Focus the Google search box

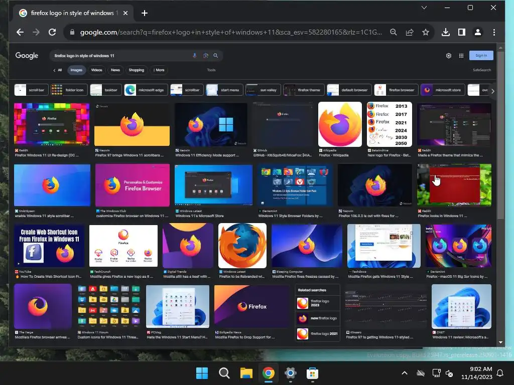click(x=121, y=56)
